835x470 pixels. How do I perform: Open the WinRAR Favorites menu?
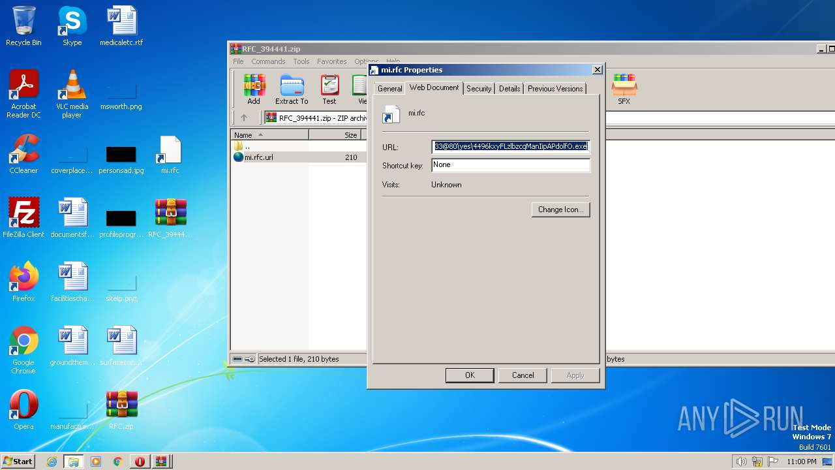coord(332,61)
